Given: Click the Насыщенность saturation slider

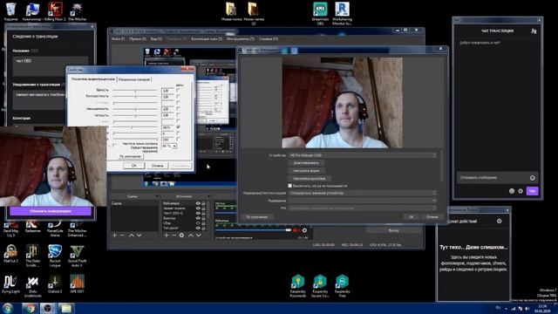Looking at the screenshot, I should (135, 109).
